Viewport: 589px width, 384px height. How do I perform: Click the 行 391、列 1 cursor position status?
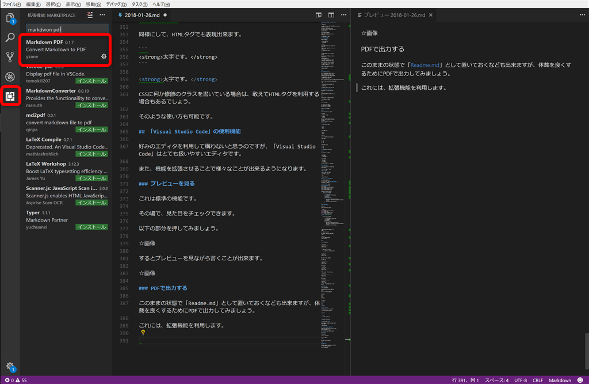point(465,380)
